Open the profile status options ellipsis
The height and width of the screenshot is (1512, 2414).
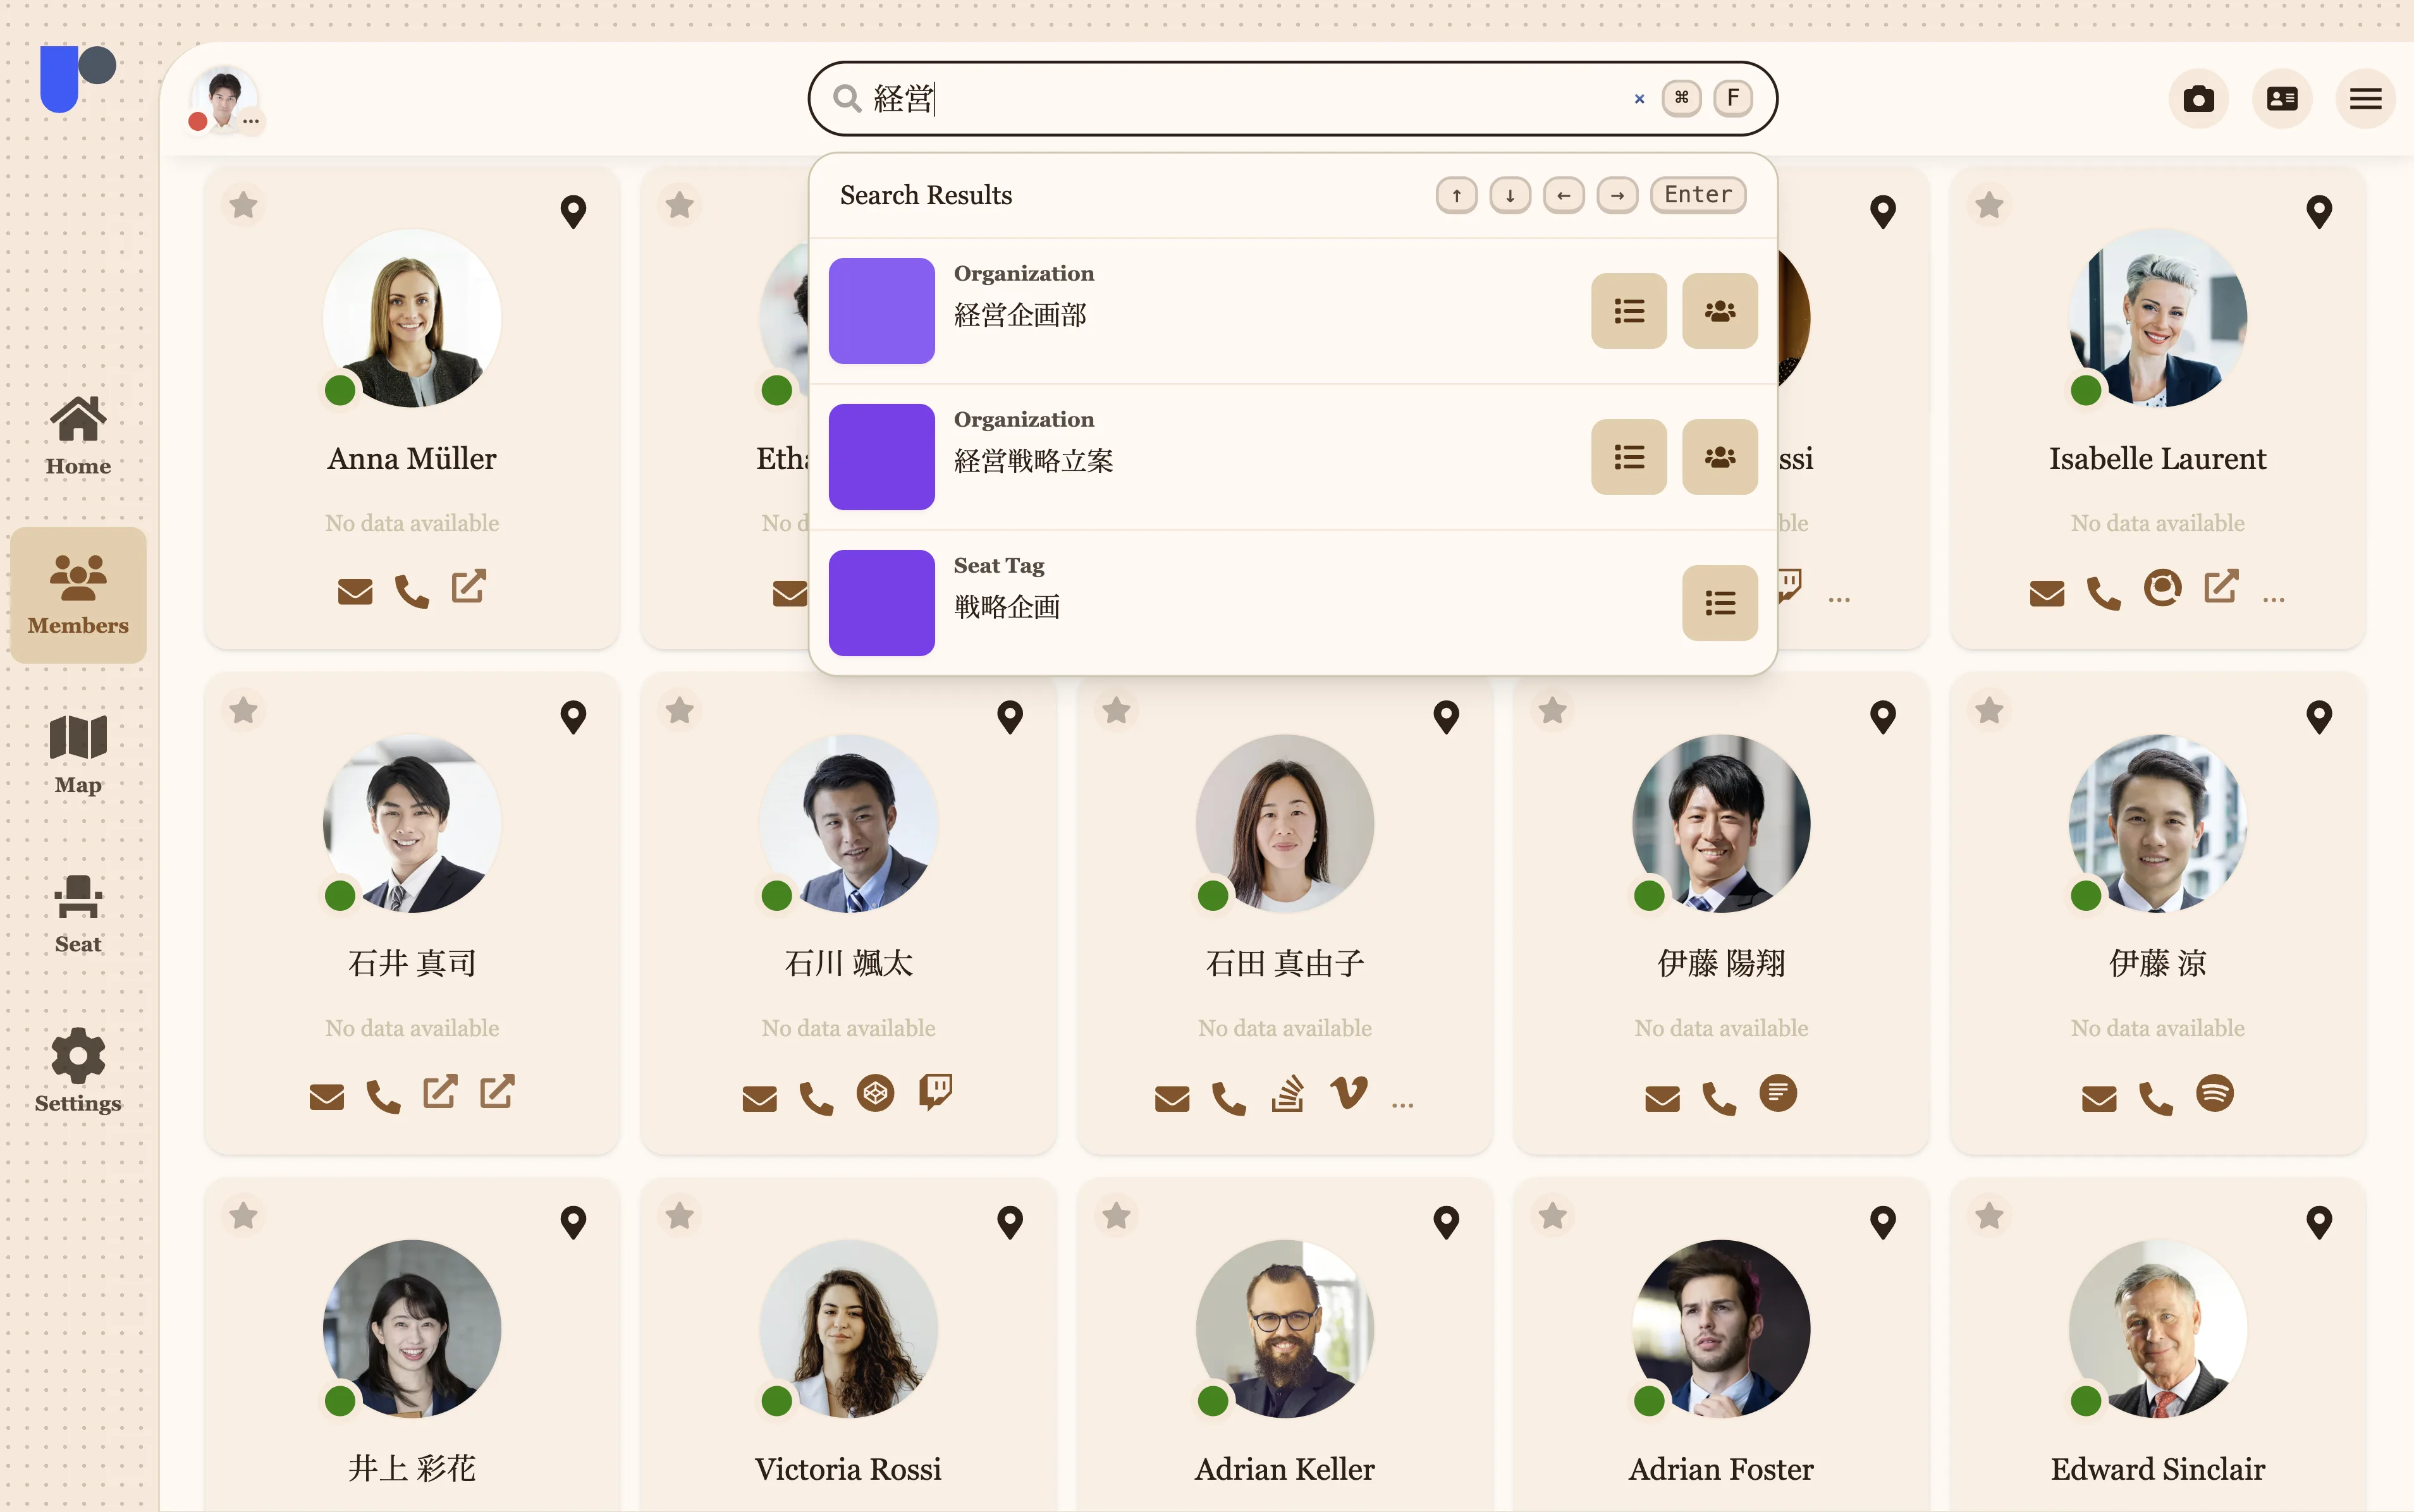coord(251,121)
